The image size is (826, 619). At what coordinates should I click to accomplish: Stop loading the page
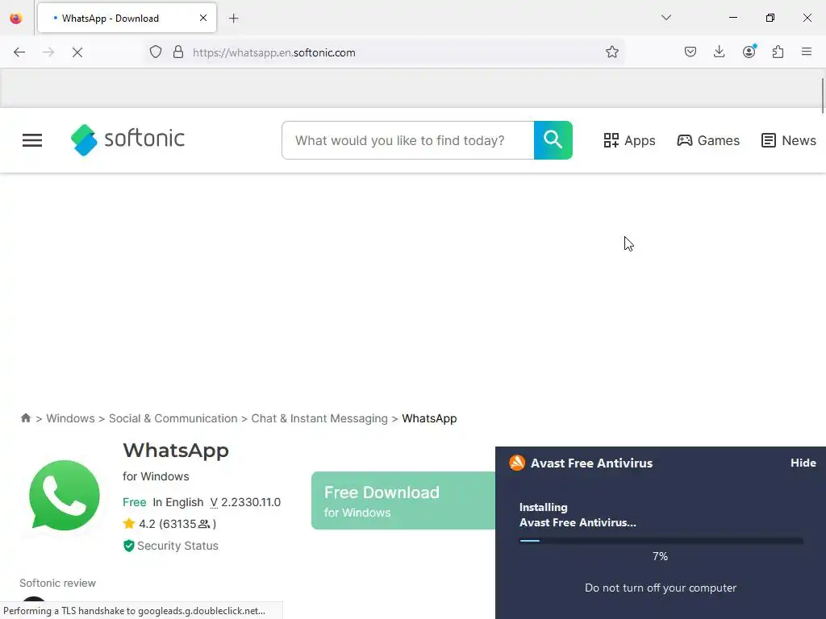(77, 52)
